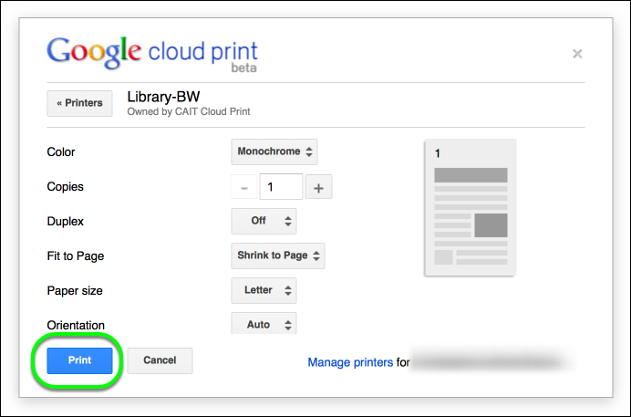The image size is (631, 417).
Task: Close the cloud print dialog
Action: coord(577,54)
